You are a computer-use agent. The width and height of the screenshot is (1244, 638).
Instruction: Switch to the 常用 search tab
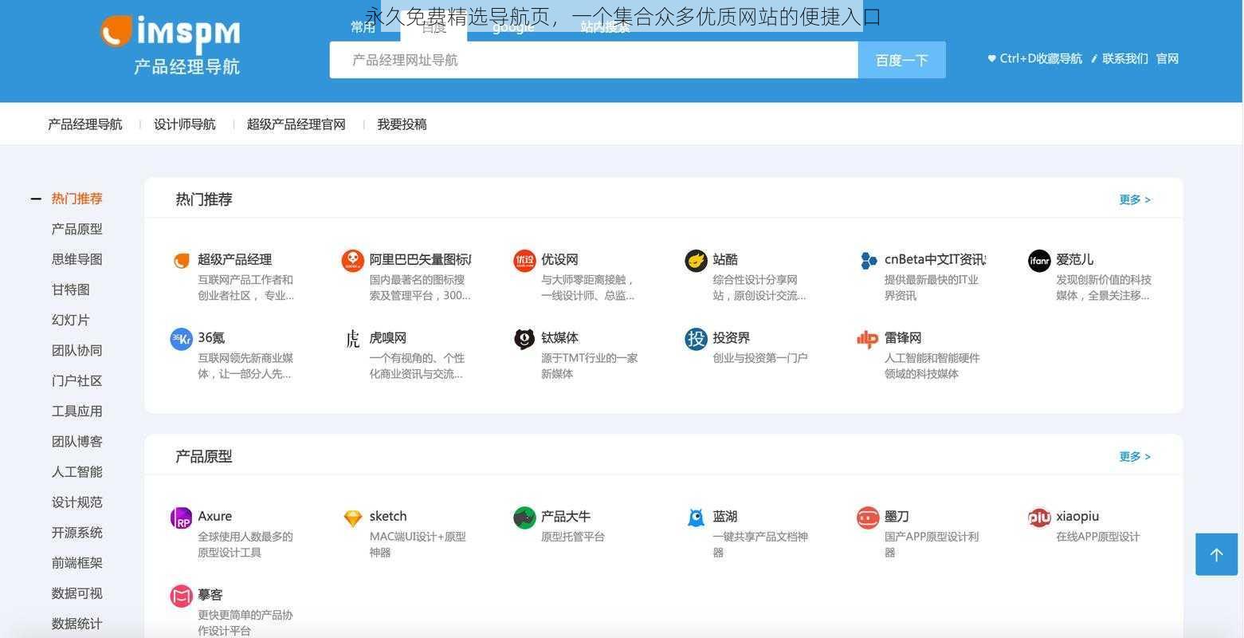click(363, 27)
